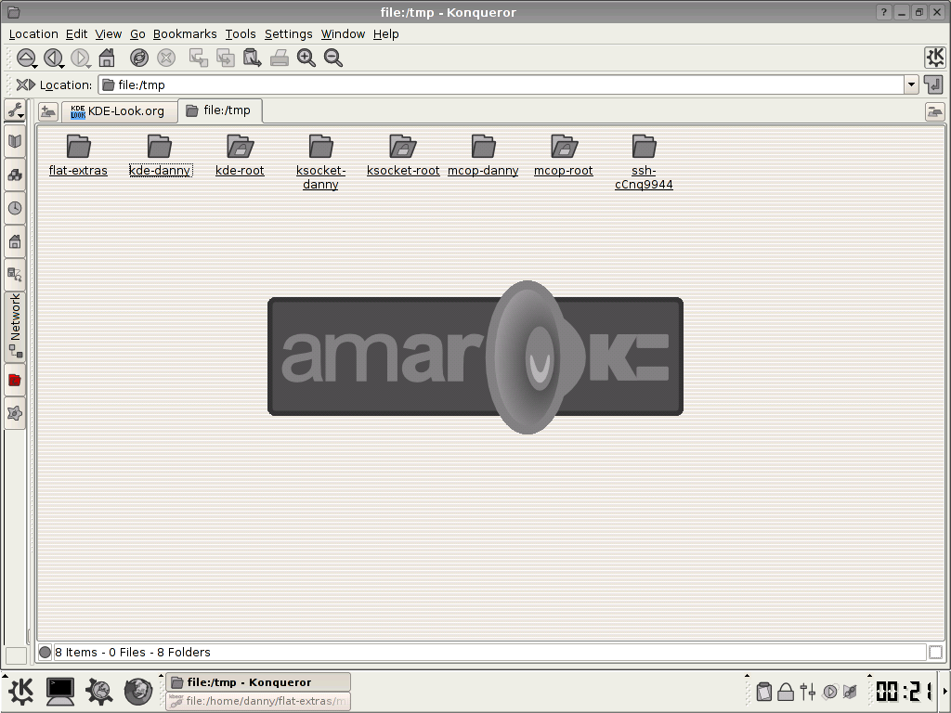Go up one directory with Up arrow
Image resolution: width=951 pixels, height=713 pixels.
(x=26, y=58)
